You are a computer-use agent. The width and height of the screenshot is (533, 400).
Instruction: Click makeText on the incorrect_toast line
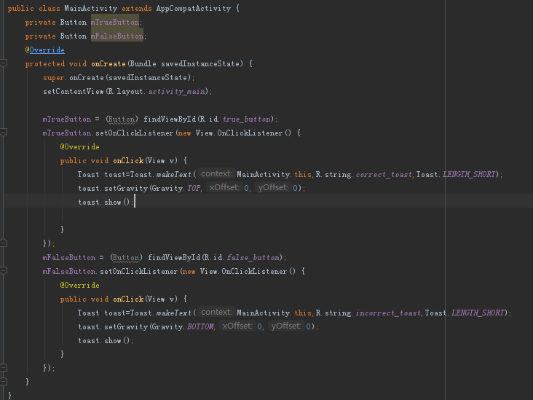(x=174, y=313)
